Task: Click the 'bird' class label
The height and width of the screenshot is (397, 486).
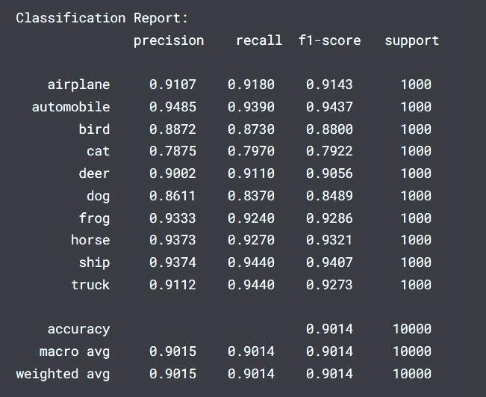Action: (x=94, y=129)
